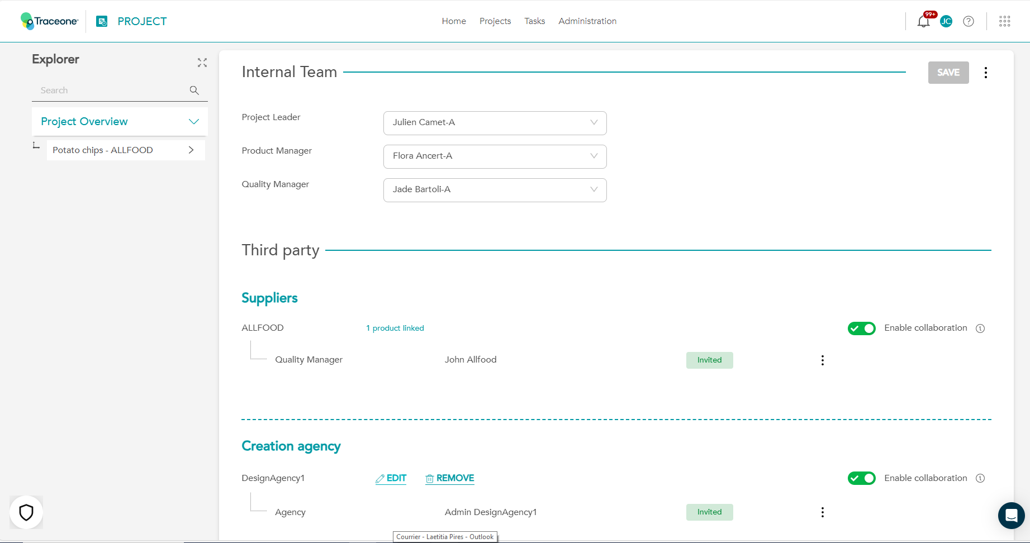
Task: Open the privacy shield icon
Action: [x=26, y=512]
